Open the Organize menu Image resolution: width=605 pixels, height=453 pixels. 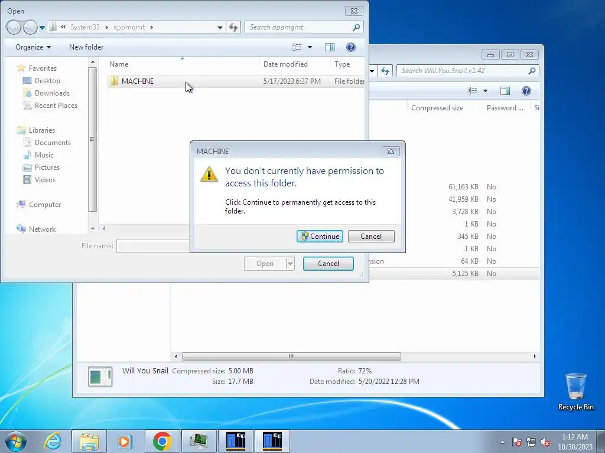pos(33,47)
